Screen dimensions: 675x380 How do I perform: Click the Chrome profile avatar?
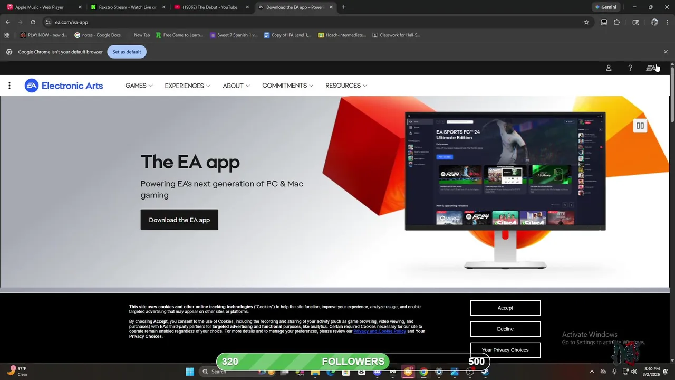654,22
